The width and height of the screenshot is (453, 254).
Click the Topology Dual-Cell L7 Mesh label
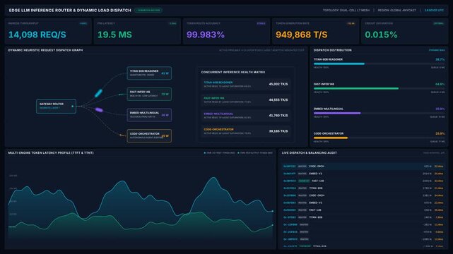pos(346,11)
